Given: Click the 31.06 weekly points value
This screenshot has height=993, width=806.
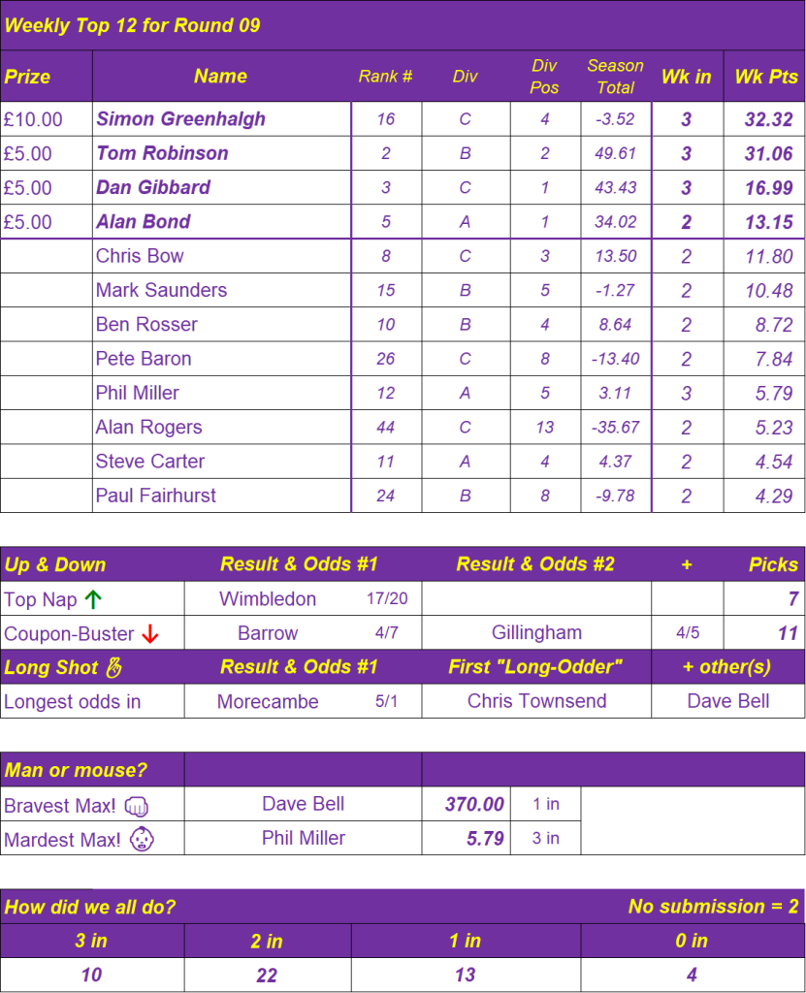Looking at the screenshot, I should (x=768, y=154).
